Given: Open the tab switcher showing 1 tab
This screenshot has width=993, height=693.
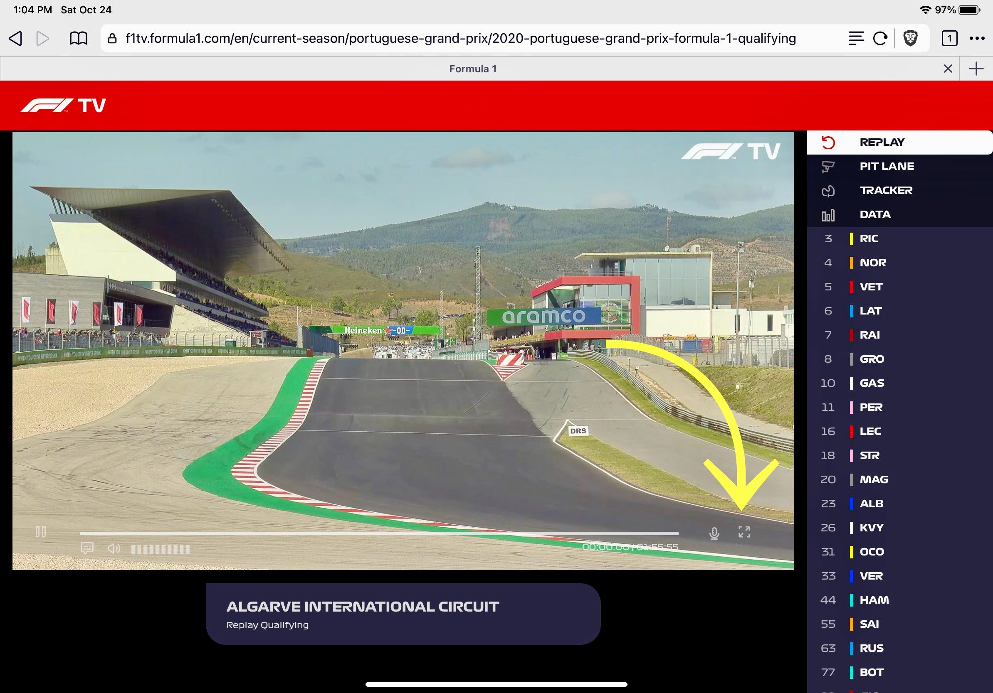Looking at the screenshot, I should 949,39.
